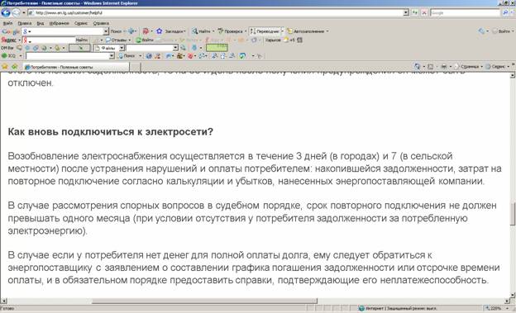This screenshot has width=516, height=313.
Task: Click the Print icon on command bar
Action: tap(444, 66)
